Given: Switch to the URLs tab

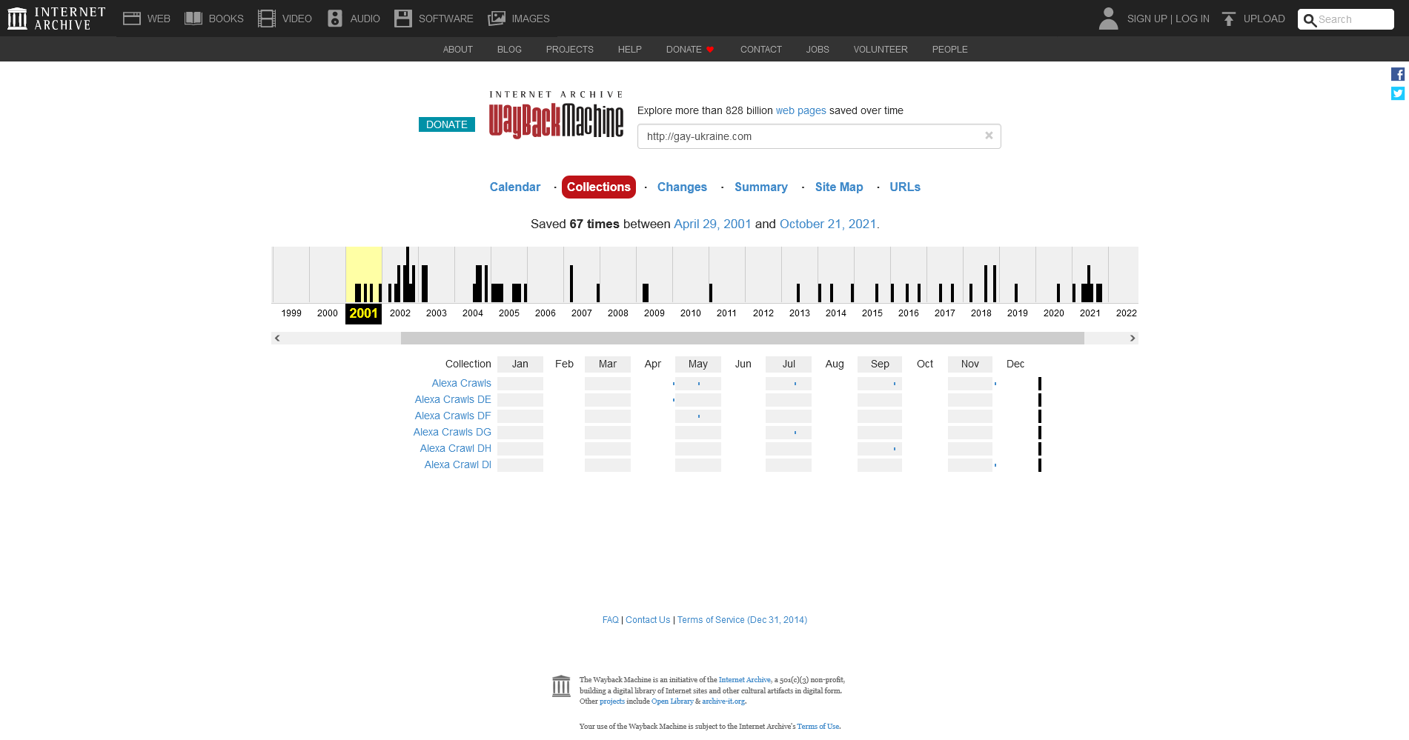Looking at the screenshot, I should tap(905, 187).
